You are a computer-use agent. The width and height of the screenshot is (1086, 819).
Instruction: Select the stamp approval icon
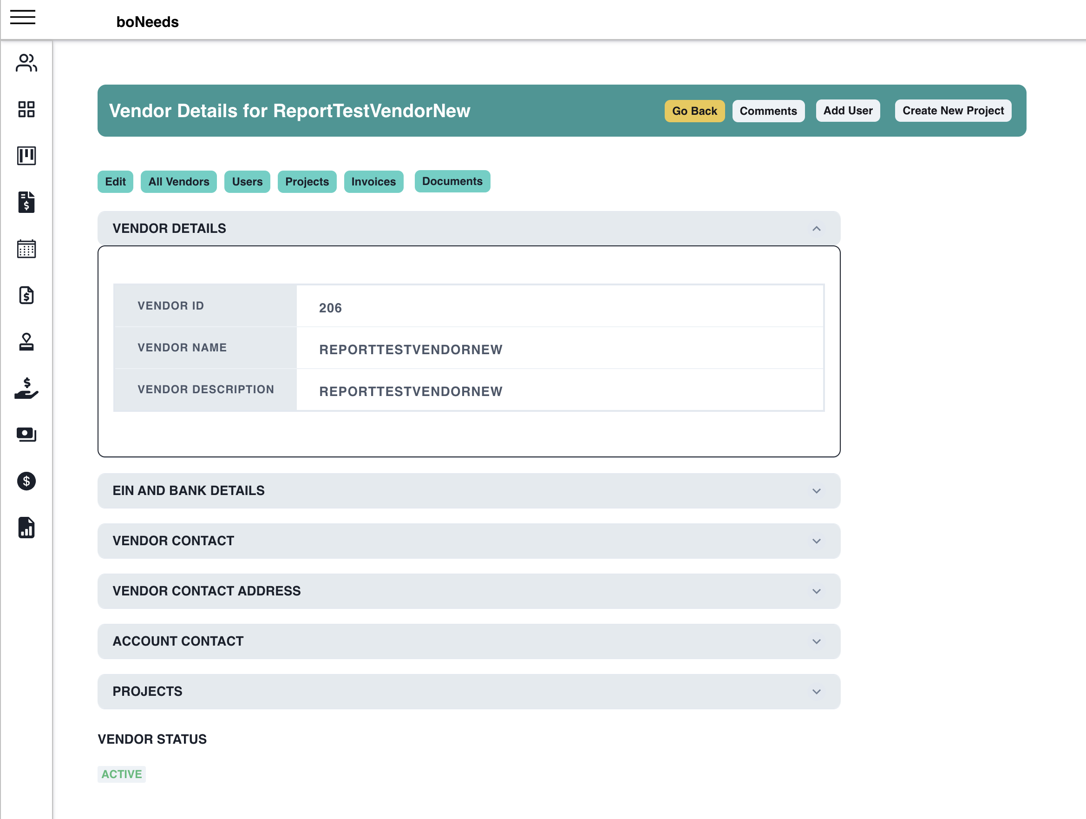point(26,342)
